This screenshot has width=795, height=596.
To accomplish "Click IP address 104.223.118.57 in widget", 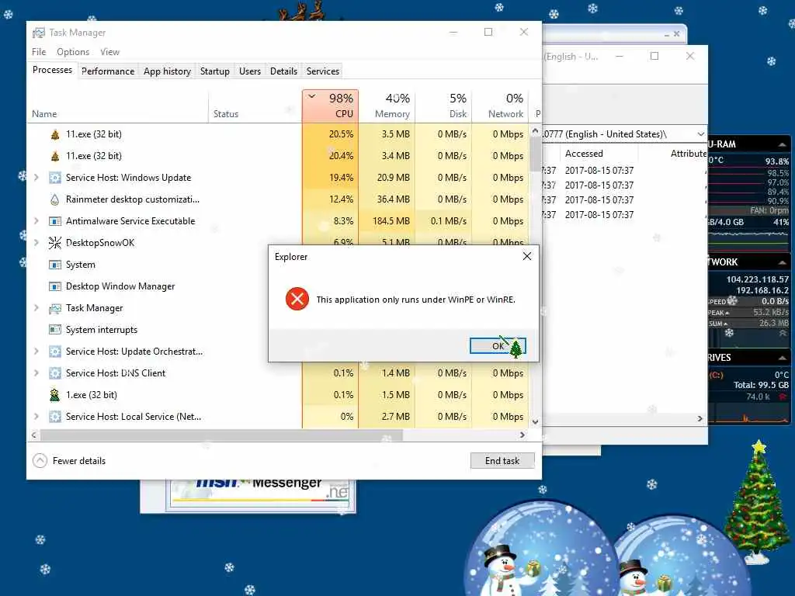I will (757, 279).
